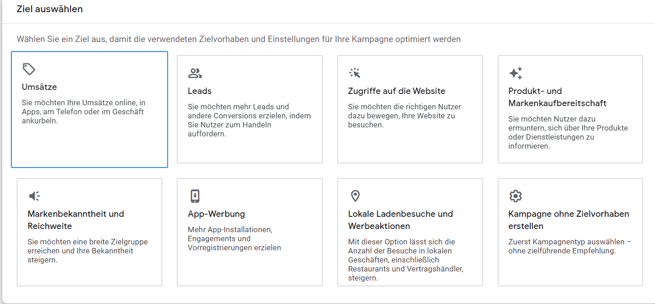This screenshot has width=655, height=304.
Task: Click the location pin icon for Ladenbesuche
Action: (355, 196)
